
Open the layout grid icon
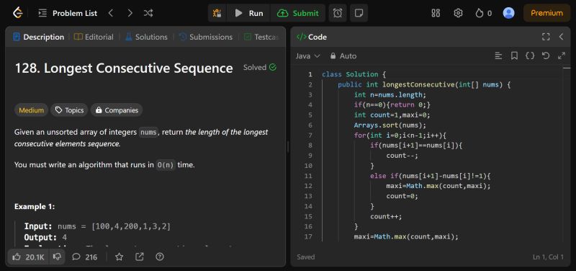coord(436,13)
